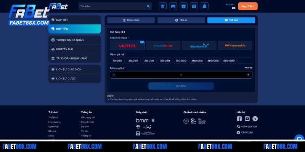Choose the 200.000 card denomination
The width and height of the screenshot is (305, 152).
(197, 61)
